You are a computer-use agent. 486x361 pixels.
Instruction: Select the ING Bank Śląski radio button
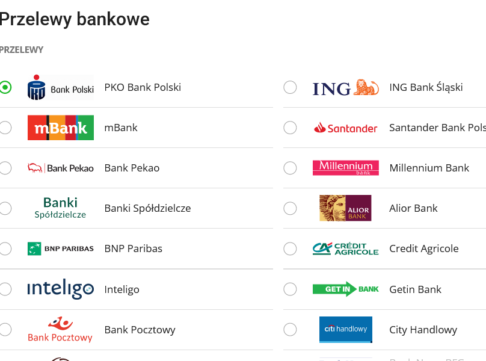[x=290, y=87]
